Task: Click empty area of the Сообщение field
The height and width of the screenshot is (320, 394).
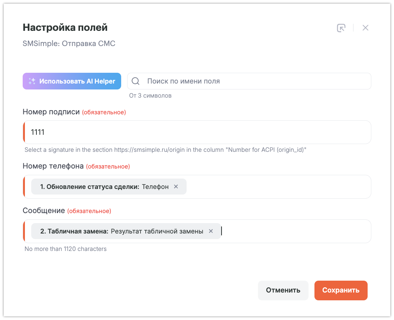Action: (x=297, y=231)
